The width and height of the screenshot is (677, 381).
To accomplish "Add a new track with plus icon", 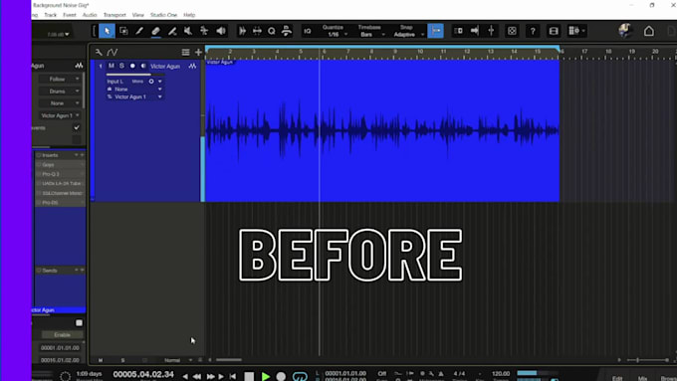I will pyautogui.click(x=198, y=52).
